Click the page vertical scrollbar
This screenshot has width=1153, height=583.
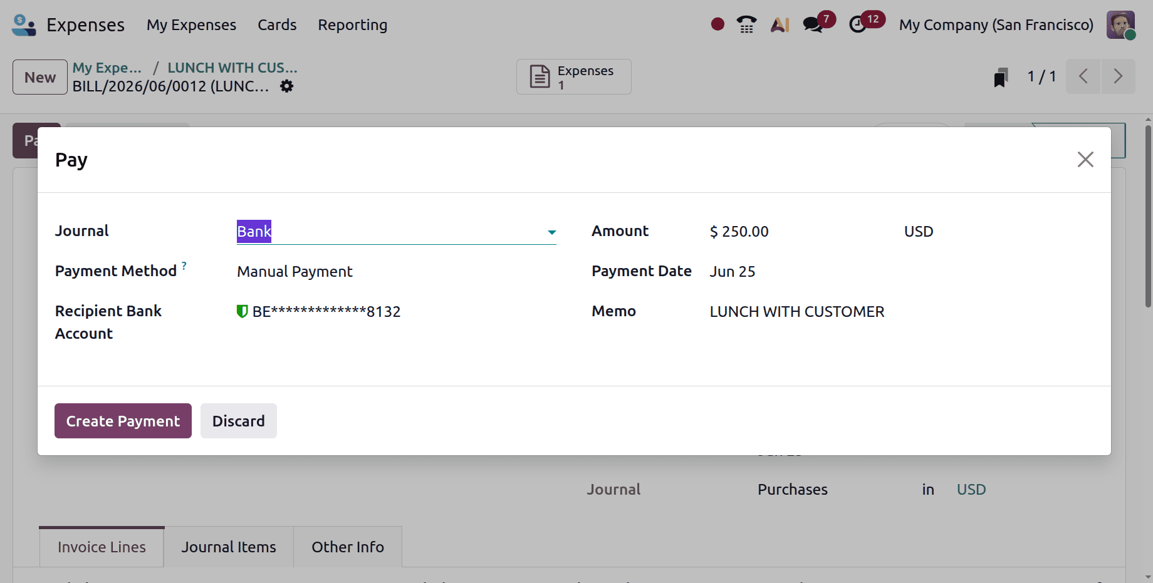(1148, 216)
